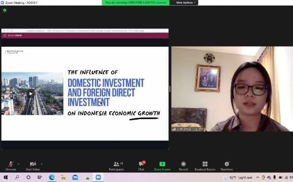293x182 pixels.
Task: Play the video on the presentation slide
Action: [31, 94]
